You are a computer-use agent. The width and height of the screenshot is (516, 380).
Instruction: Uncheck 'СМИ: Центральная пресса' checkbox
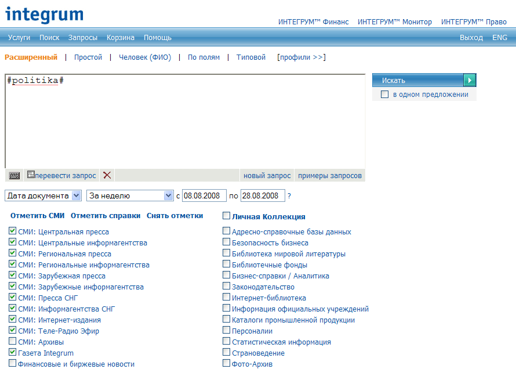(13, 231)
